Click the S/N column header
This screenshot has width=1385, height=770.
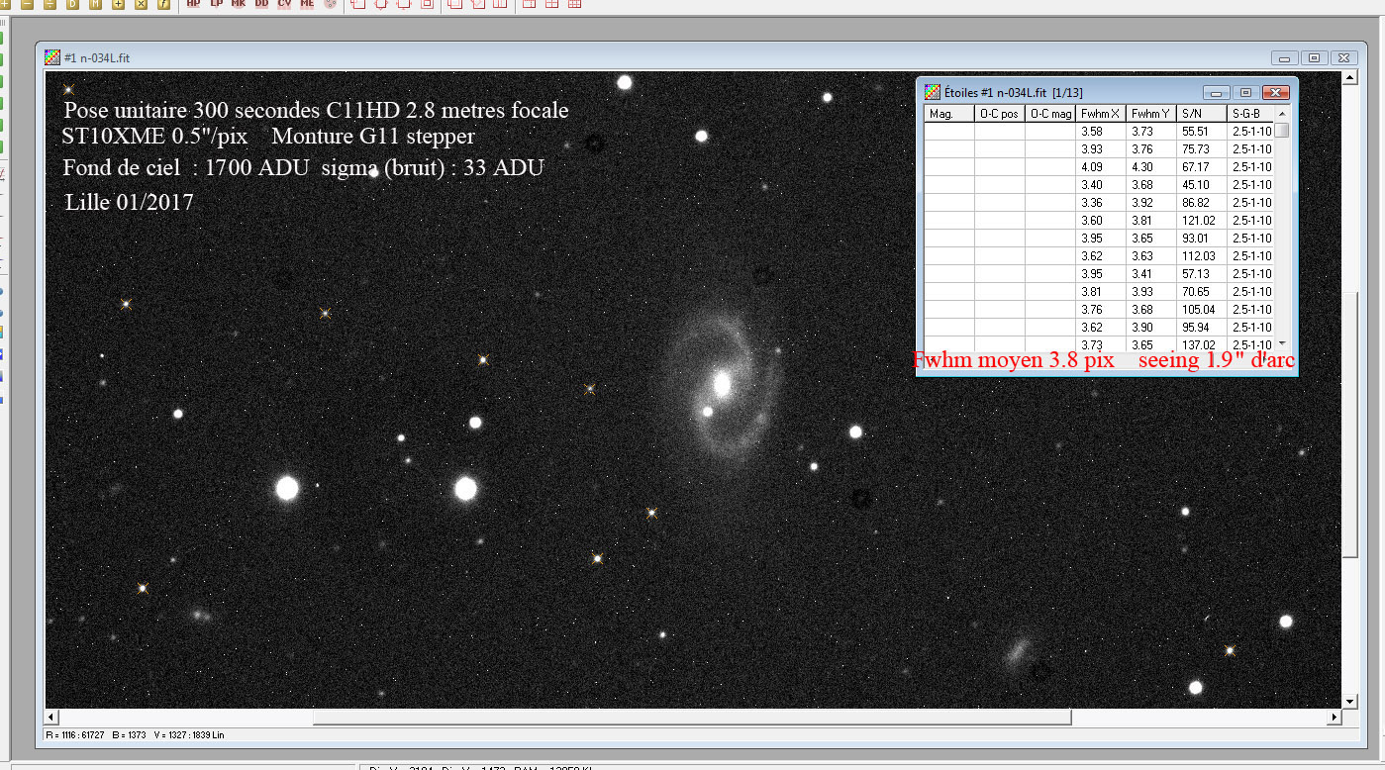tap(1203, 114)
